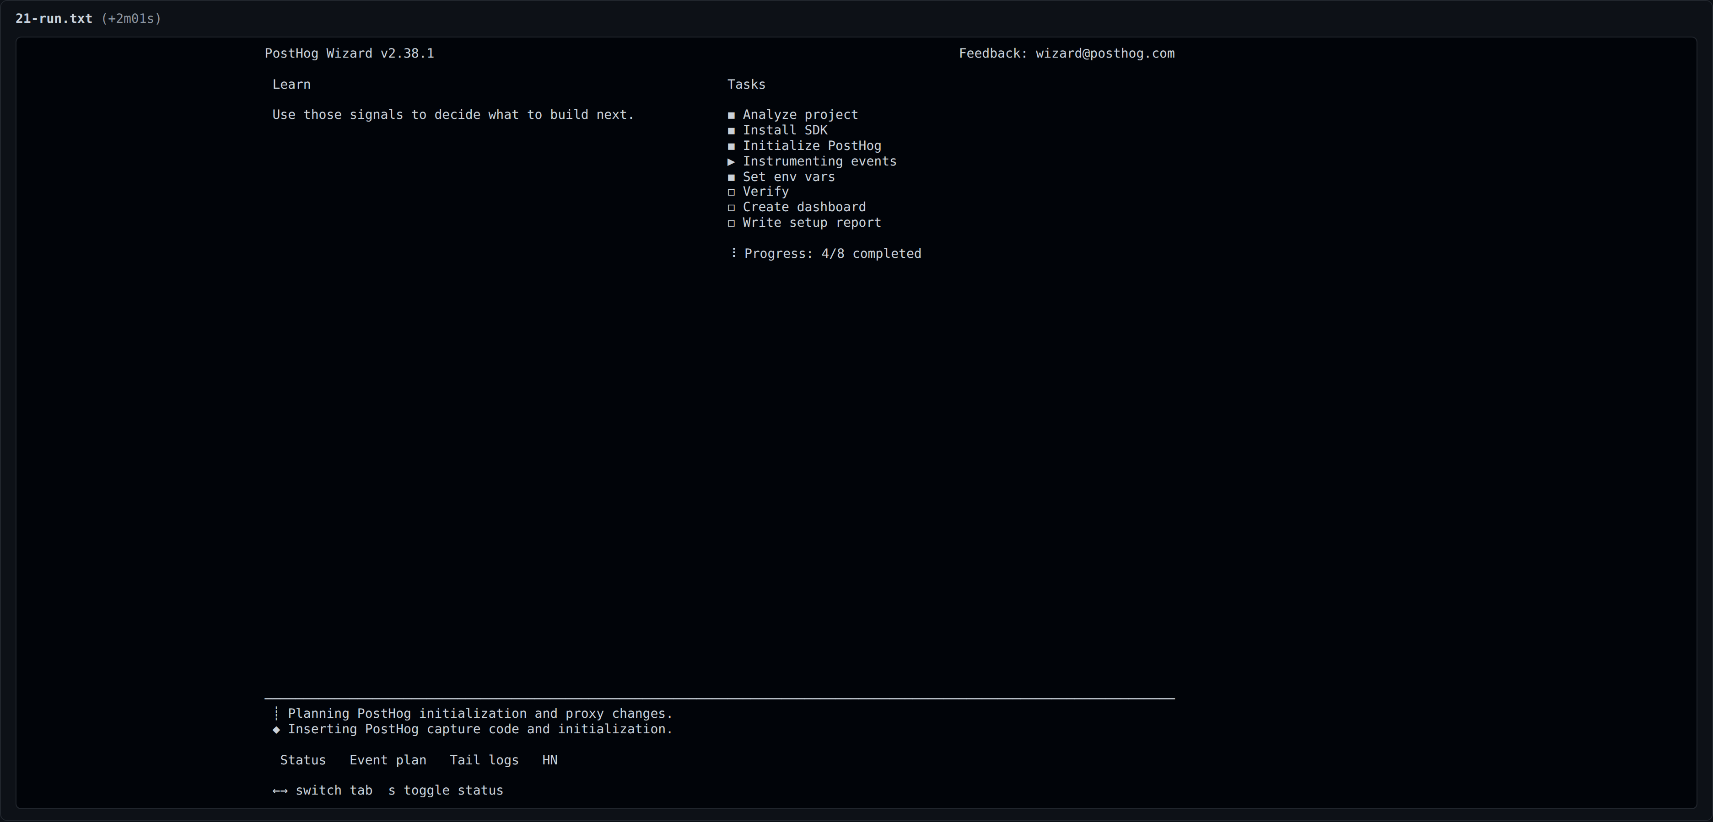Image resolution: width=1713 pixels, height=822 pixels.
Task: Click the arrows icon before switch tab
Action: pyautogui.click(x=280, y=790)
